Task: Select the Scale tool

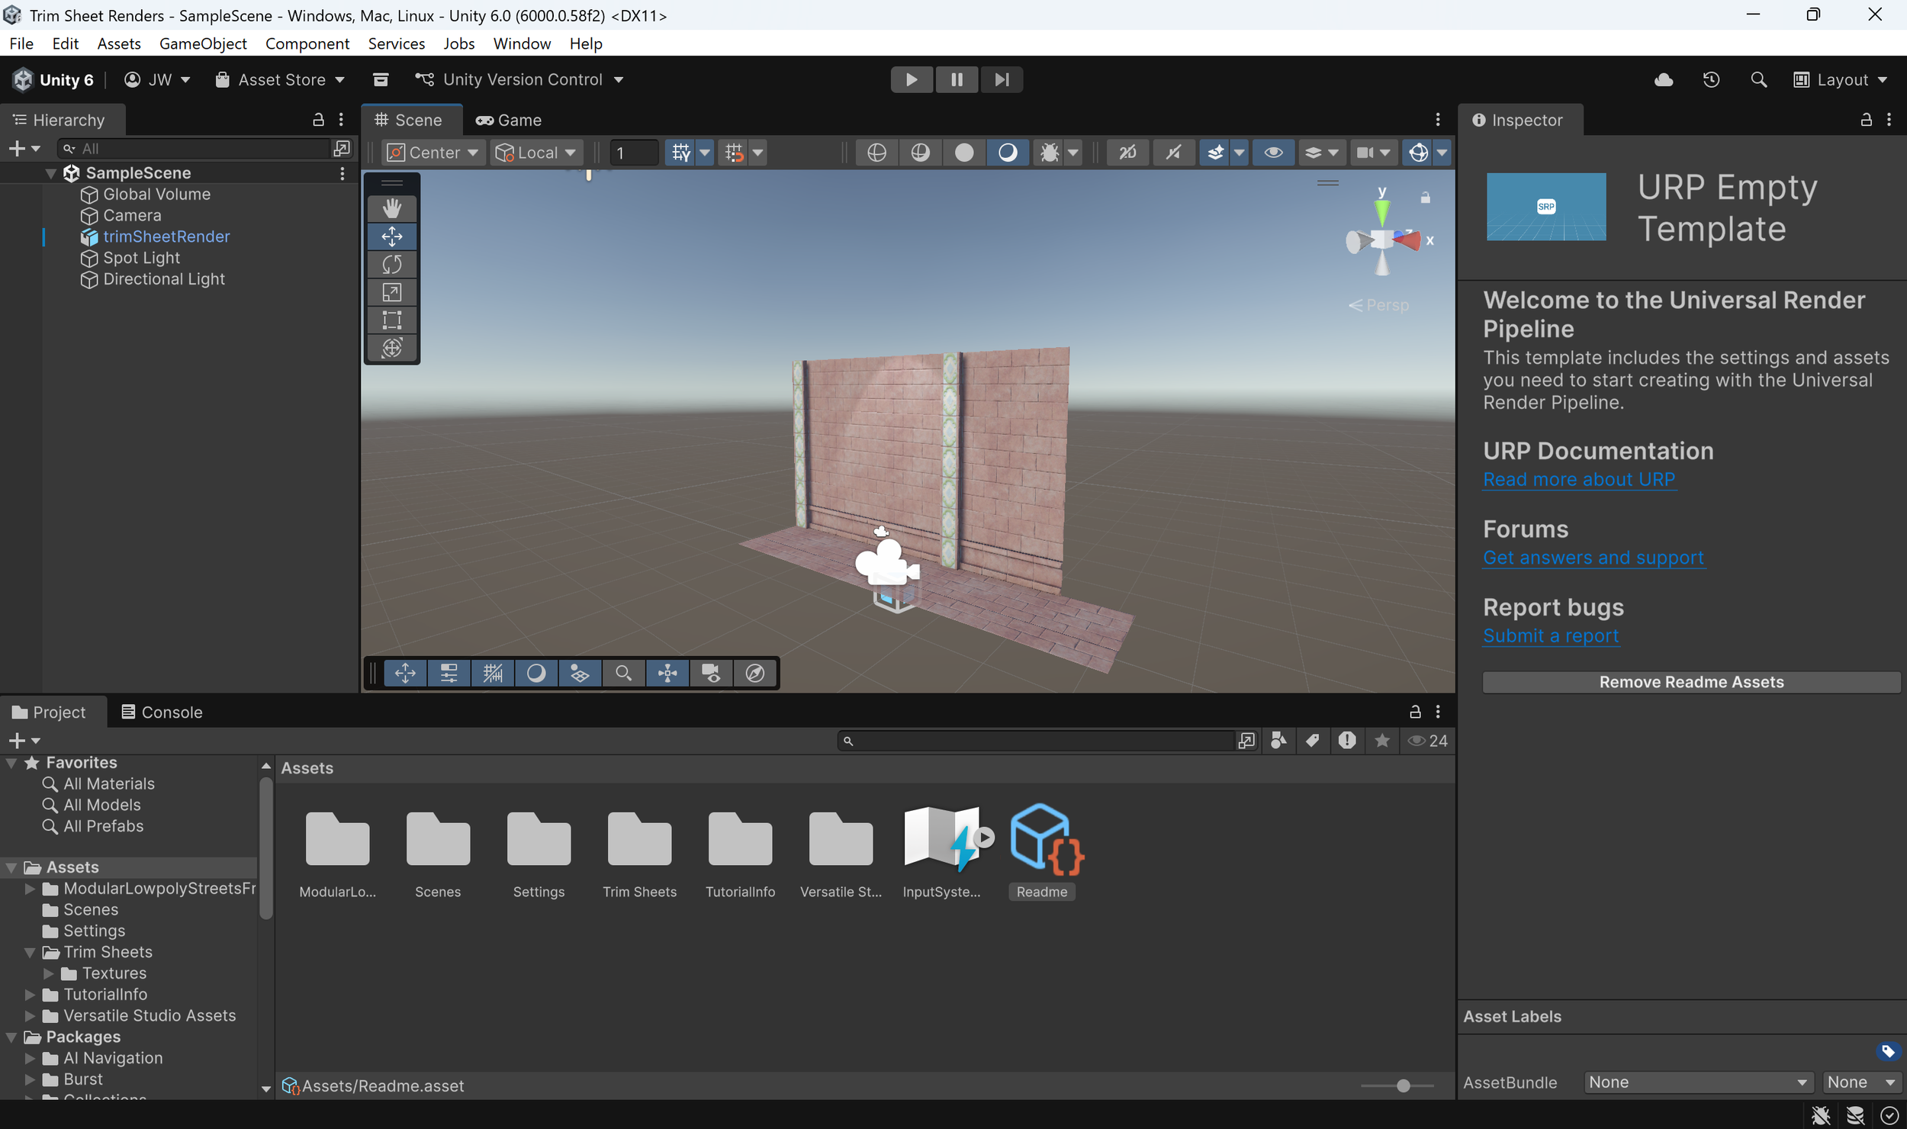Action: click(x=391, y=292)
